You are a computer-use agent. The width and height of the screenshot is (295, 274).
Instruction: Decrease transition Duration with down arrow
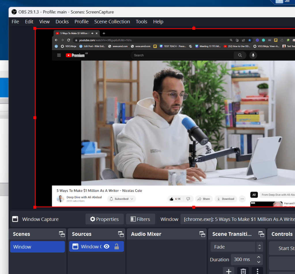point(259,262)
